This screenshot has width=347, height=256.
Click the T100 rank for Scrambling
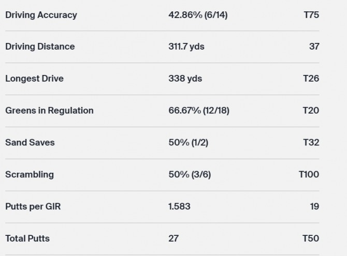[309, 175]
